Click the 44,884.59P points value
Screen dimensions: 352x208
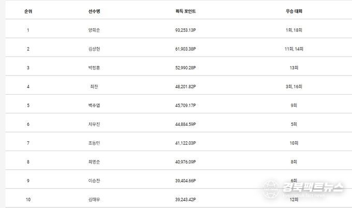tap(186, 124)
